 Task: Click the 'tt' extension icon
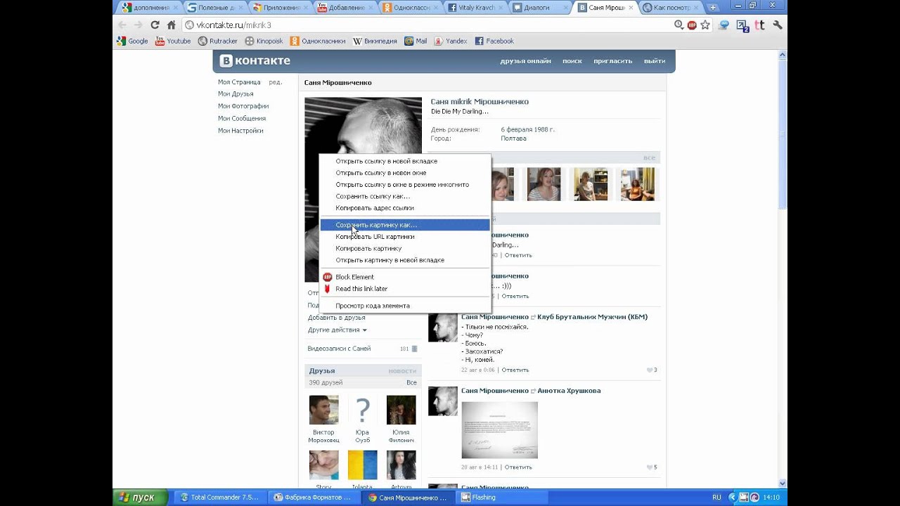(x=759, y=25)
